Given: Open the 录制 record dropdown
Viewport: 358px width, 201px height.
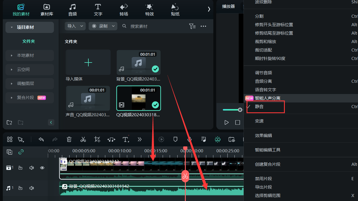Looking at the screenshot, I should click(103, 26).
